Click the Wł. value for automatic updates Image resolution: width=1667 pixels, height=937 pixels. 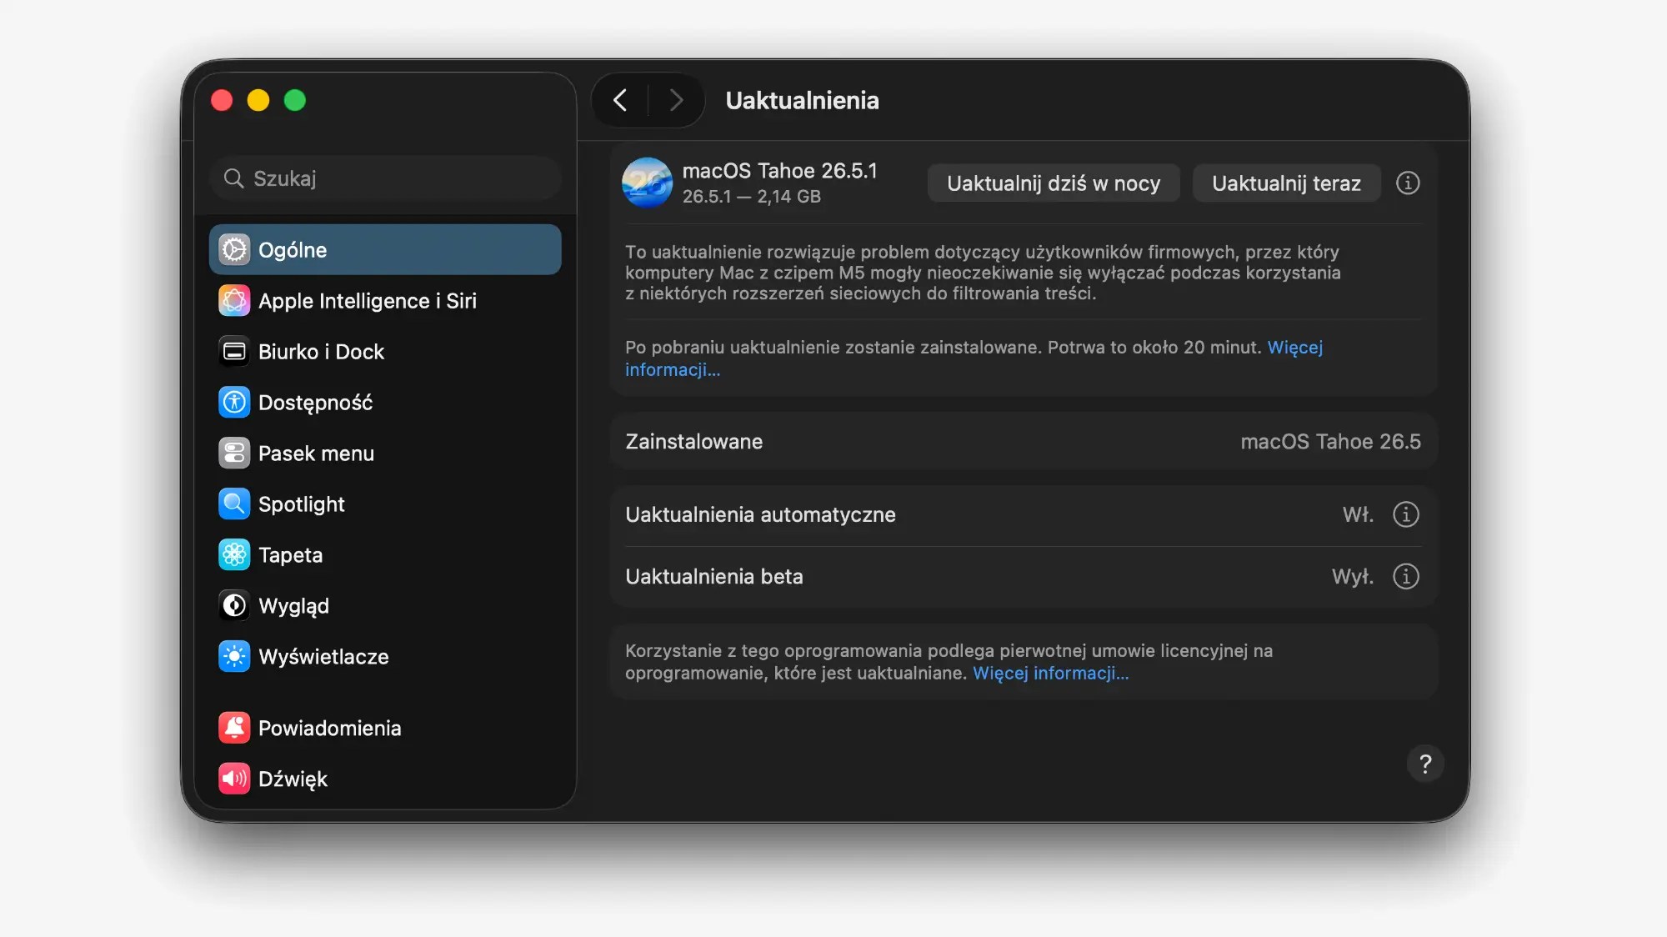1358,514
